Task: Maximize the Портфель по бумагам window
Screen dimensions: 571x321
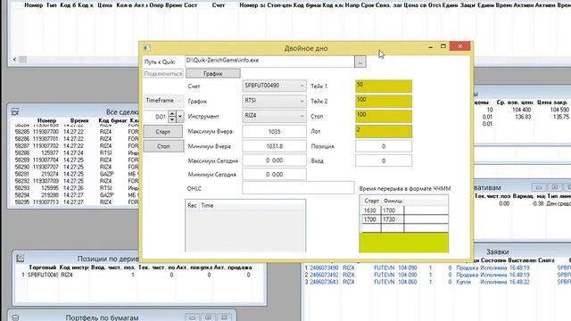Action: [208, 317]
